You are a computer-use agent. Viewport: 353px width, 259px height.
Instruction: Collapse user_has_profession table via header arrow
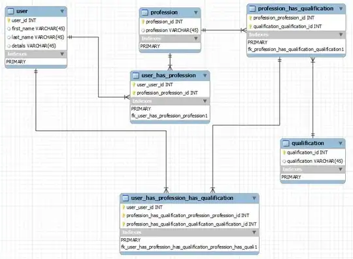pos(205,75)
